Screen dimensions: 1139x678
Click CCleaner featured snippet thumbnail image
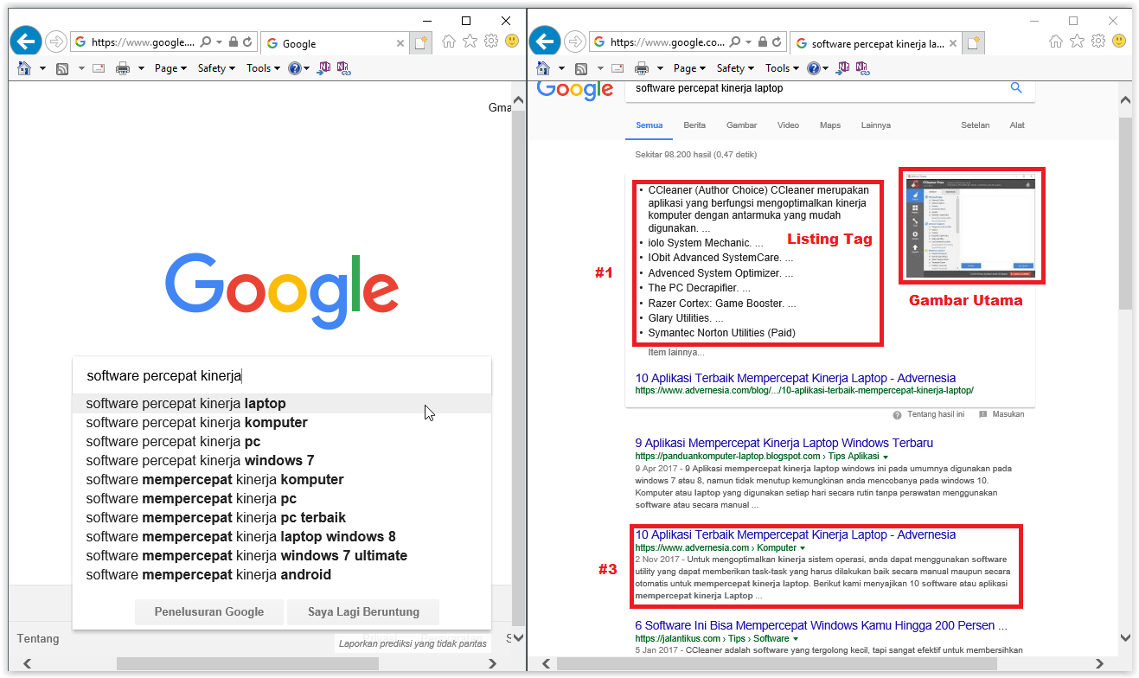click(972, 226)
